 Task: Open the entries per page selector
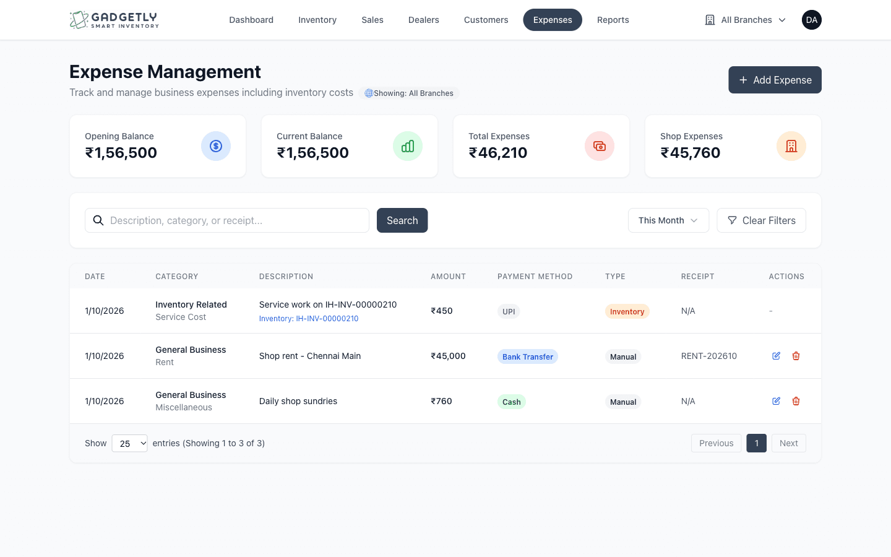(129, 443)
